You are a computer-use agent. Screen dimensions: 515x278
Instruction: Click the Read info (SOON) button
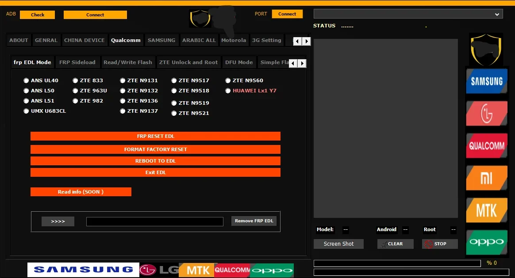81,192
